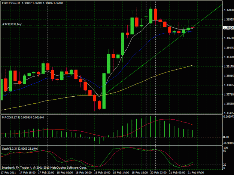Viewport: 234px width, 175px height.
Task: Click the 21 Feb 03:00 time label
Action: [177, 173]
